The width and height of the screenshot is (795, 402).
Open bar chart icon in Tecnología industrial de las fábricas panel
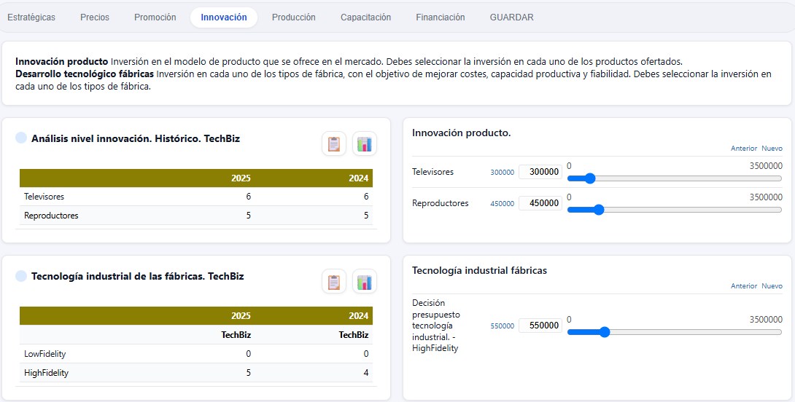tap(365, 282)
